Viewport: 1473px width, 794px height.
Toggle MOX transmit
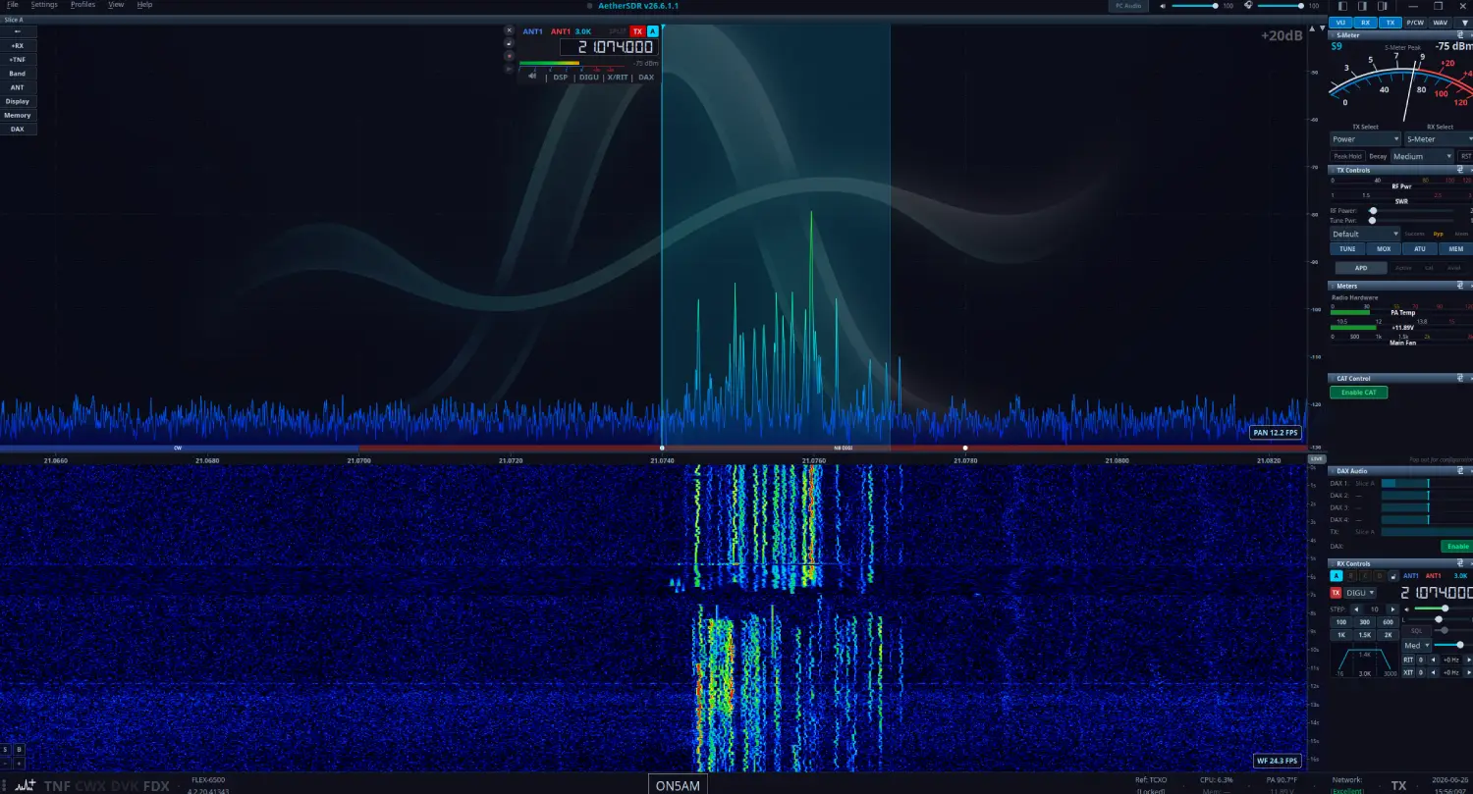pos(1384,249)
